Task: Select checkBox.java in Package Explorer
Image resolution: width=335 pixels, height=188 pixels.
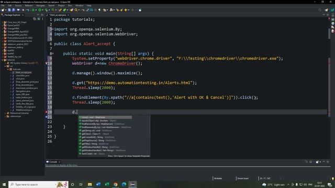Action: pyautogui.click(x=23, y=76)
